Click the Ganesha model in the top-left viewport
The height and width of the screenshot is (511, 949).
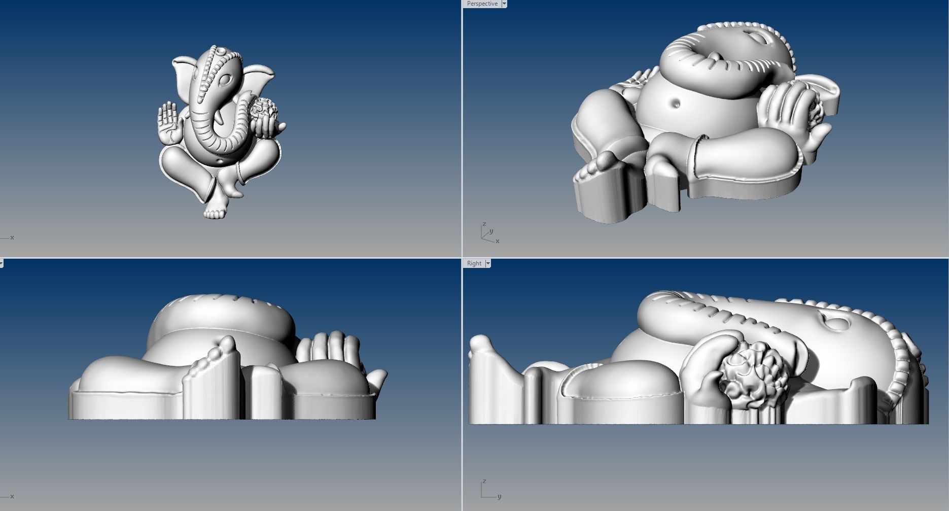point(221,132)
